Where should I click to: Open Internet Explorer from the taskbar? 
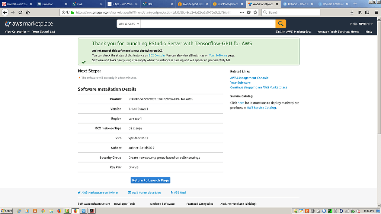point(19,211)
